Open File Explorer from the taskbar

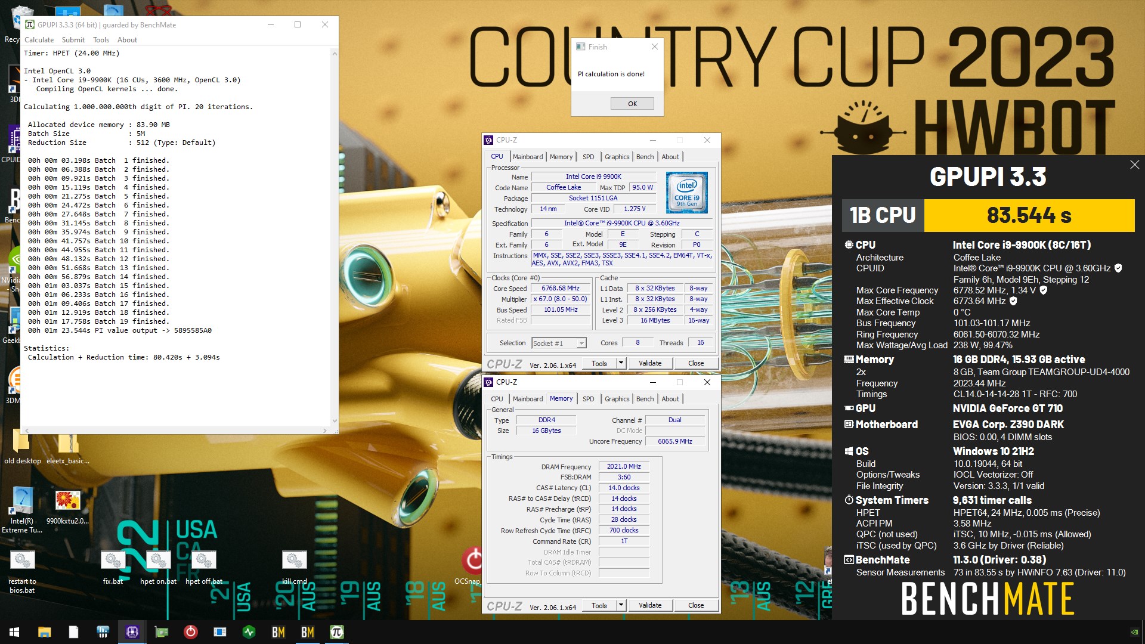(x=44, y=632)
